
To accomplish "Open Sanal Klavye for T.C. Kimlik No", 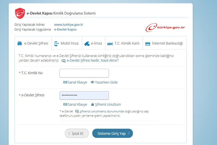I will (x=75, y=82).
